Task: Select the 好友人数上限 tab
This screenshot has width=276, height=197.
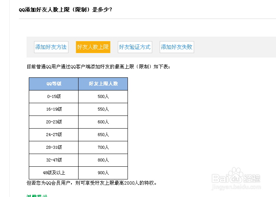Action: (93, 47)
